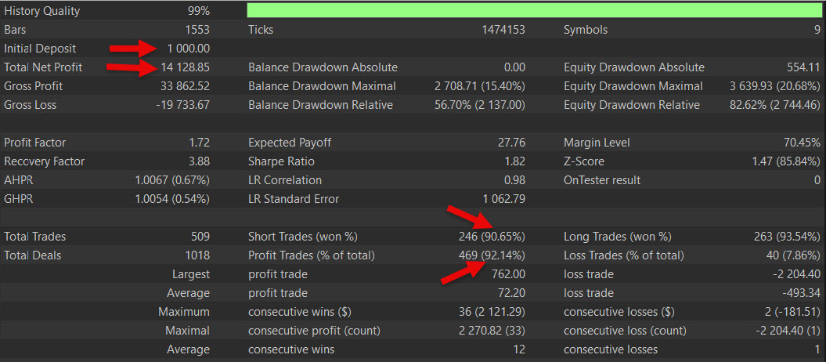Click the red arrow pointing at Initial Deposit
826x362 pixels.
134,48
